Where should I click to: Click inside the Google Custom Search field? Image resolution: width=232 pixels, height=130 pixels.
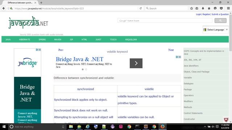pyautogui.click(x=165, y=21)
